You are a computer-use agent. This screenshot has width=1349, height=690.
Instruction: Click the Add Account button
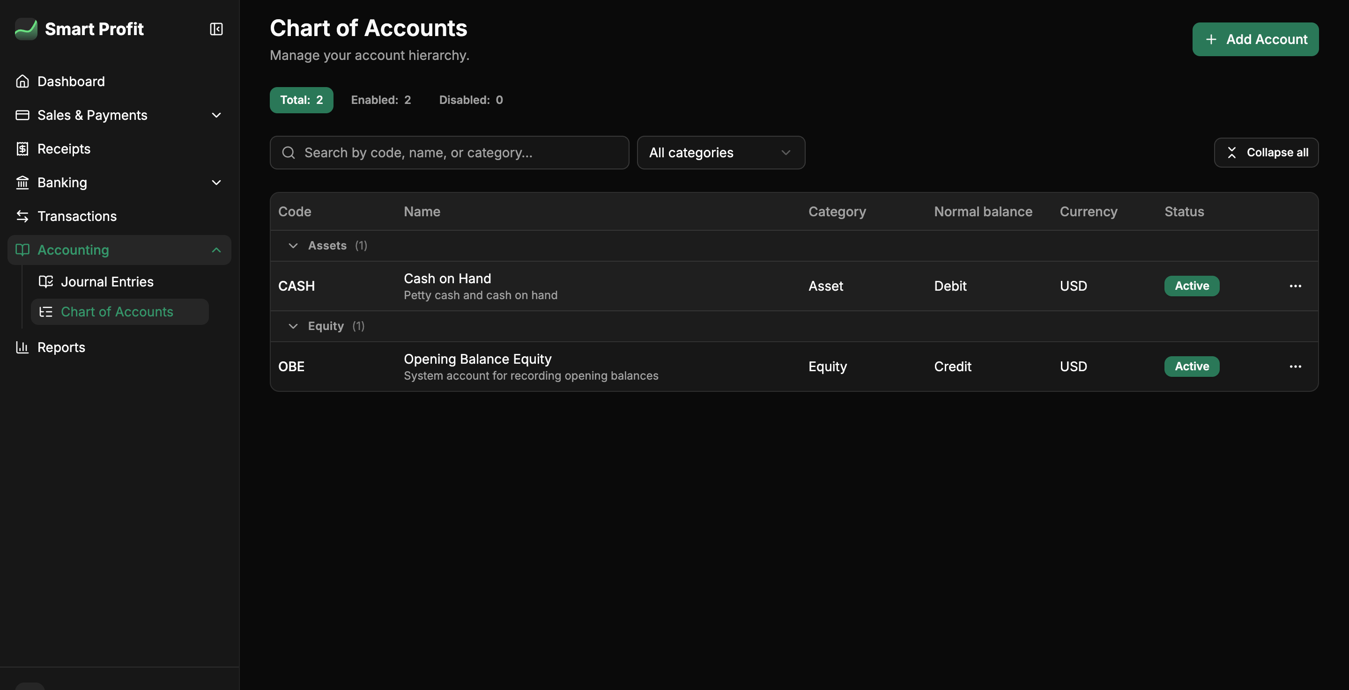coord(1255,39)
